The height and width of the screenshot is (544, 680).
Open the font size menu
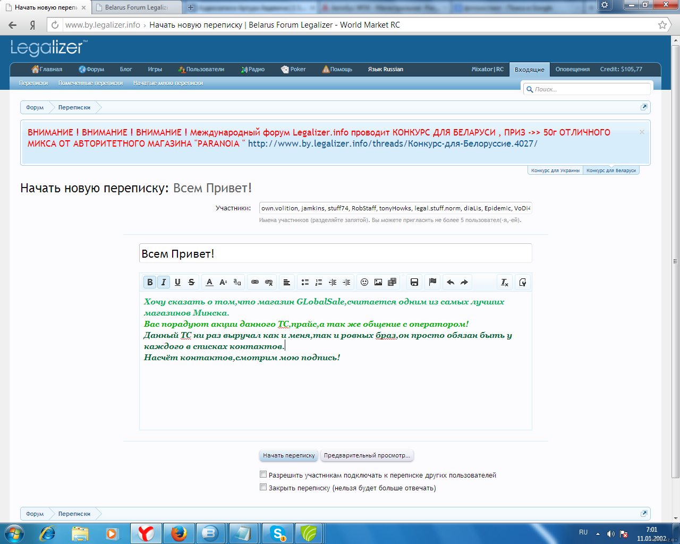[x=223, y=282]
